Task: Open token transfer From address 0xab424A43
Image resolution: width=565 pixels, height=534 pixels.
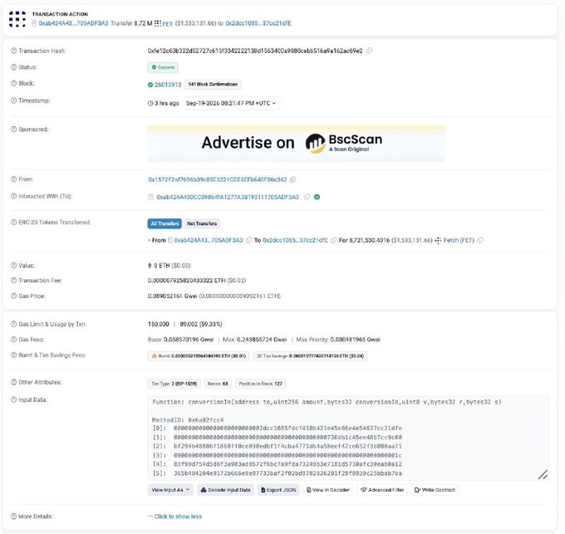Action: [x=209, y=240]
